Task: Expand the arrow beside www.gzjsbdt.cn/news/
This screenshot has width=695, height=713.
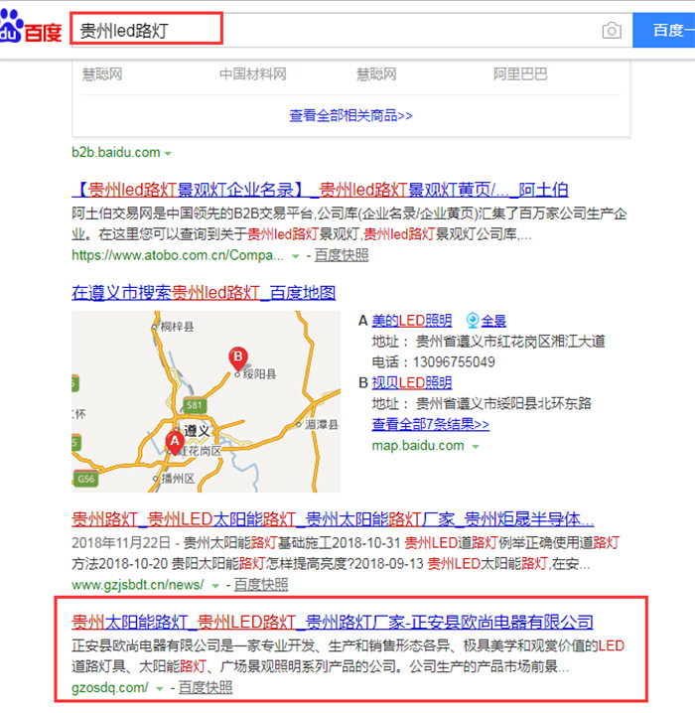Action: point(215,586)
